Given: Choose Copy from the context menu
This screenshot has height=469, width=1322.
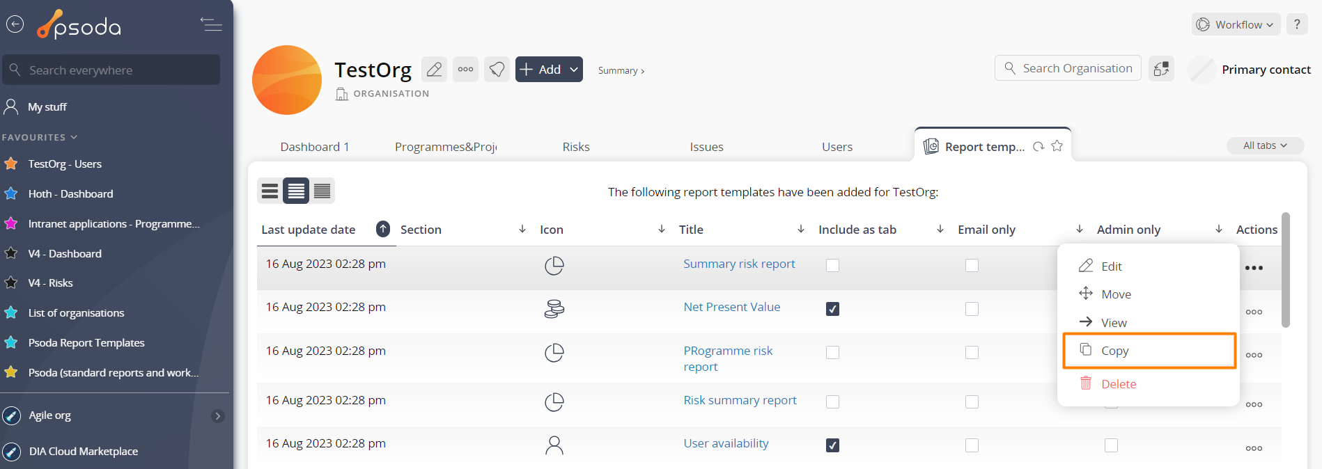Looking at the screenshot, I should point(1149,351).
